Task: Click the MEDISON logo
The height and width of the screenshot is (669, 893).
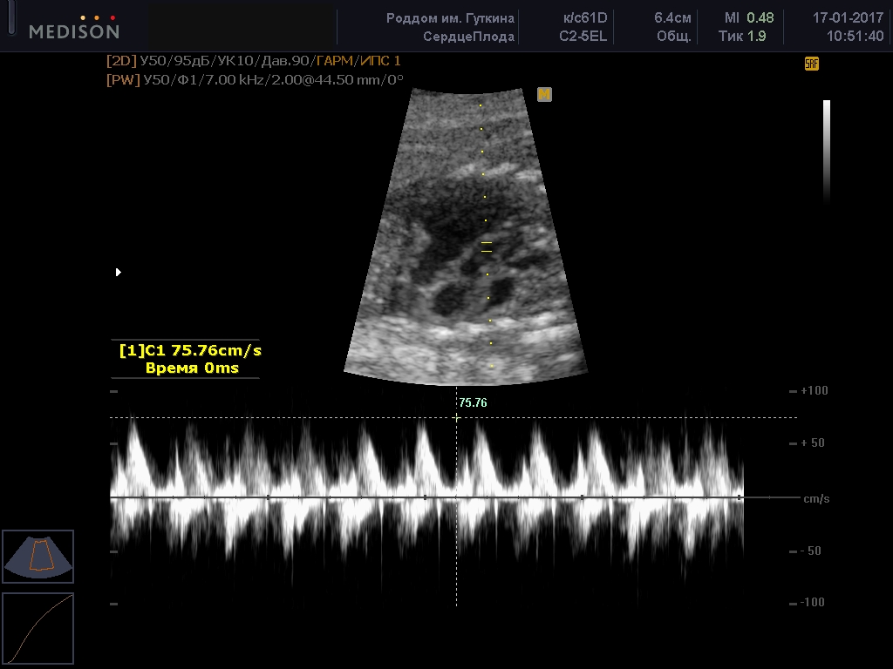Action: coord(74,27)
